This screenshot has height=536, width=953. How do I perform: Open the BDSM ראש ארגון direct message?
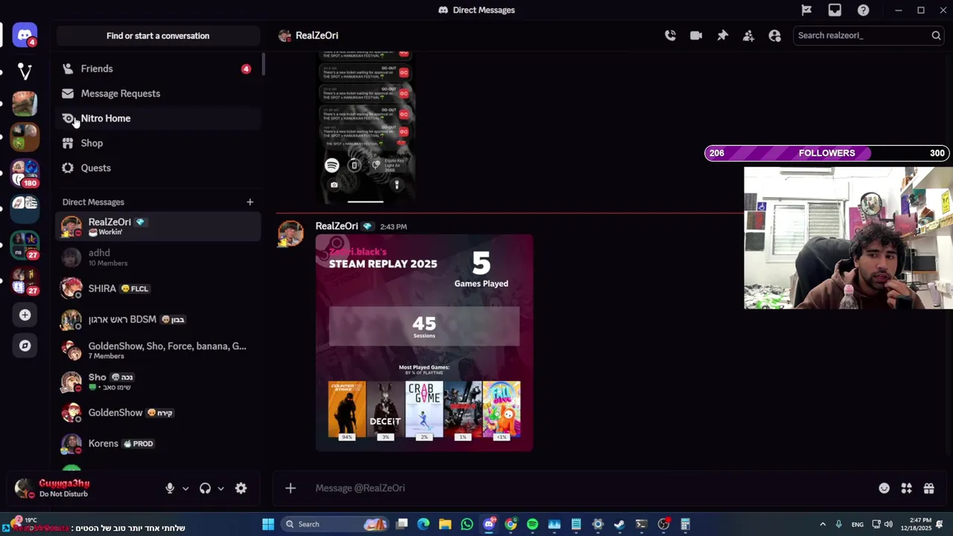tap(158, 319)
